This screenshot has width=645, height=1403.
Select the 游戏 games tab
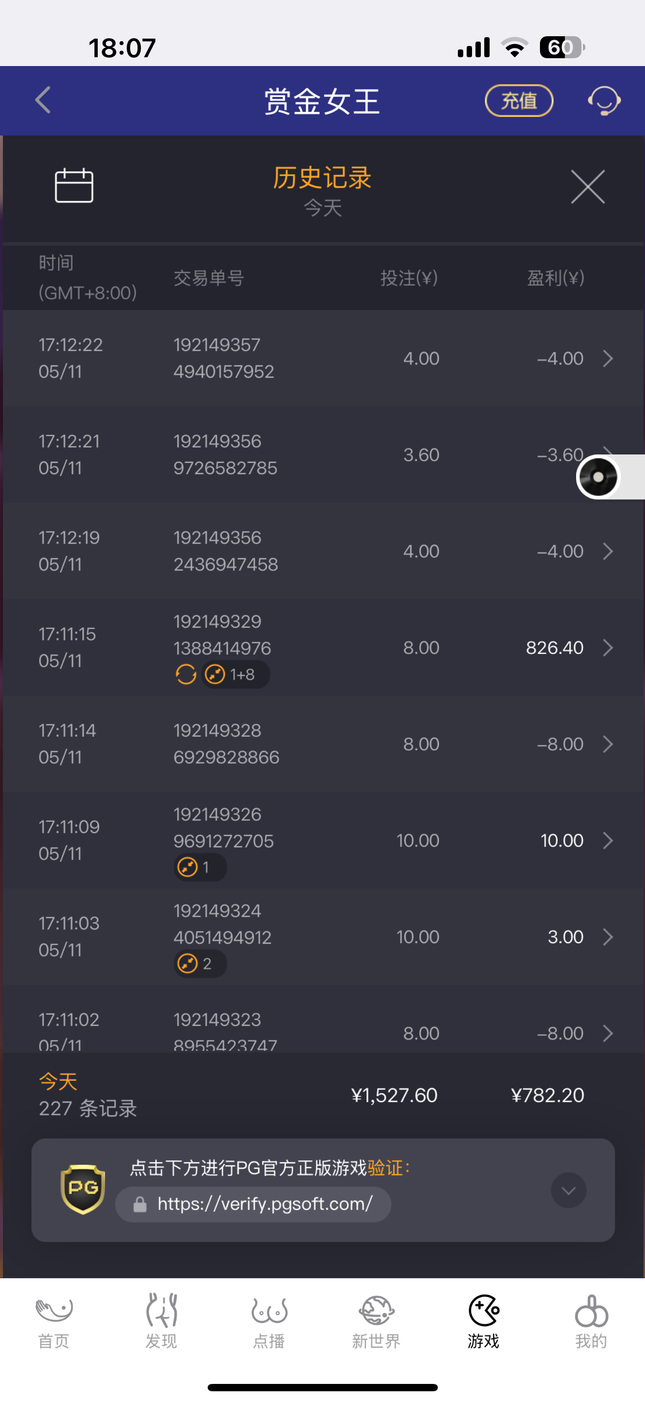pyautogui.click(x=483, y=1320)
